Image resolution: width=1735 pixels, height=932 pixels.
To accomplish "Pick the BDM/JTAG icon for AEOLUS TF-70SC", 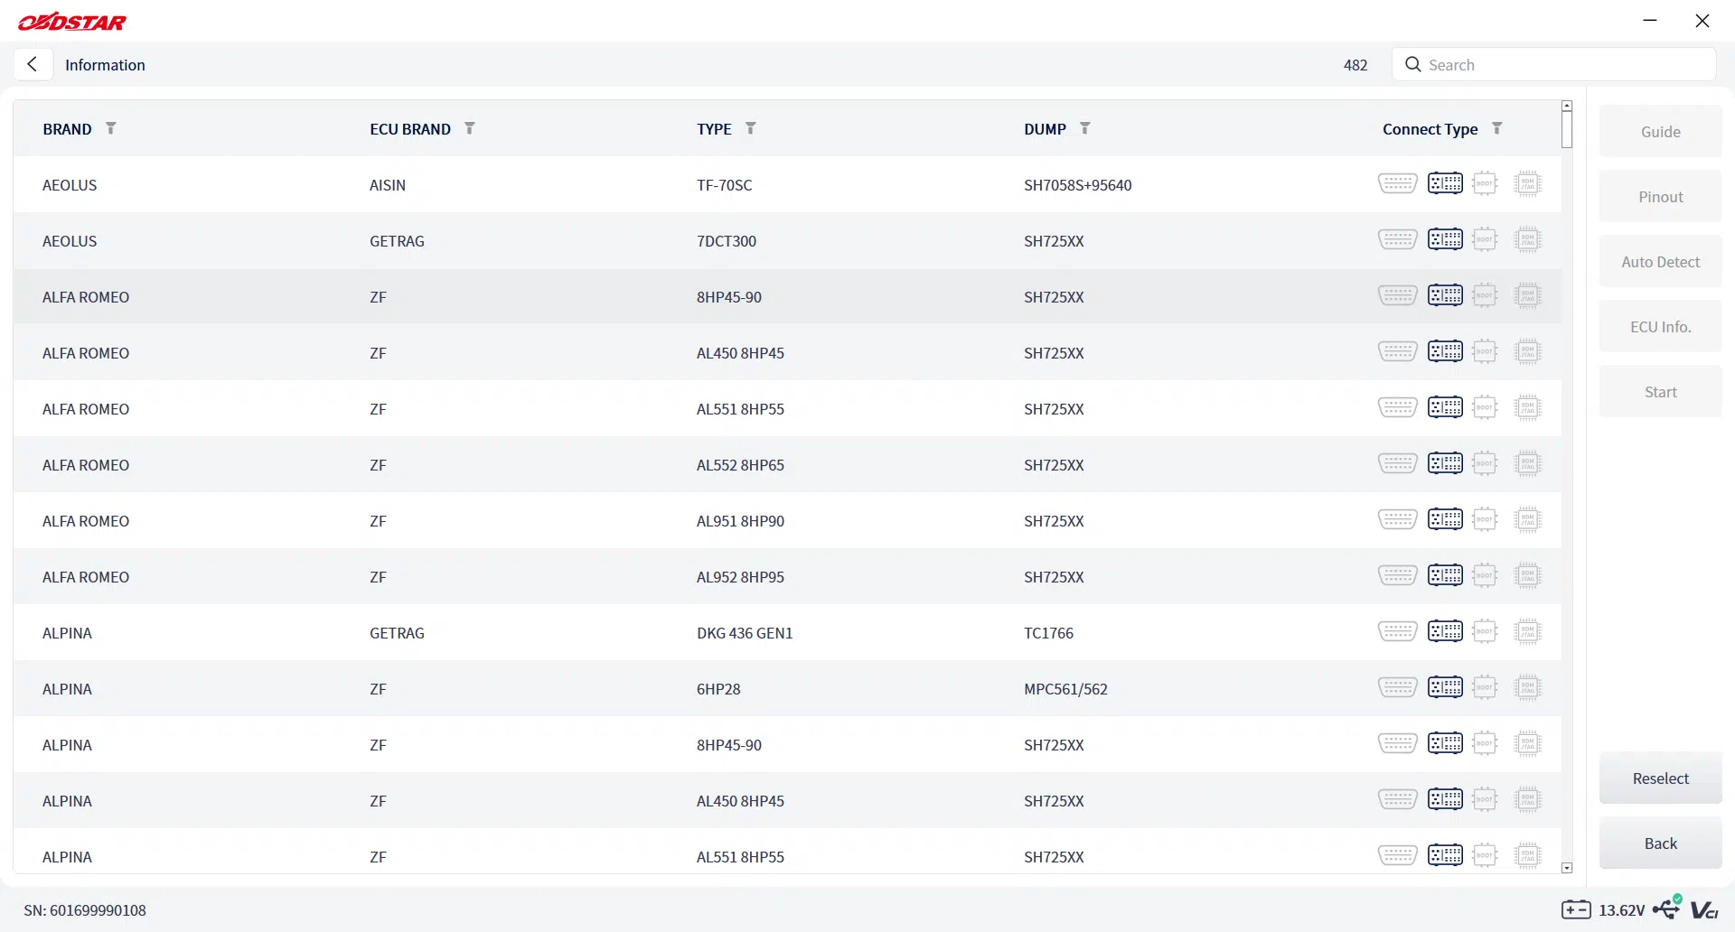I will (1527, 183).
